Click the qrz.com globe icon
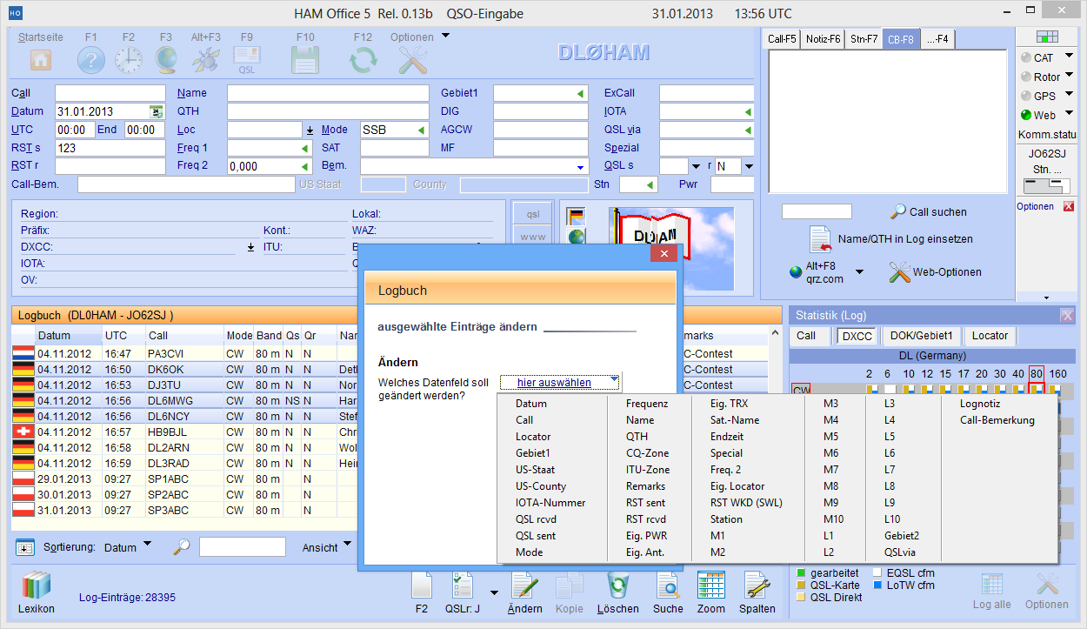The image size is (1087, 629). tap(796, 272)
